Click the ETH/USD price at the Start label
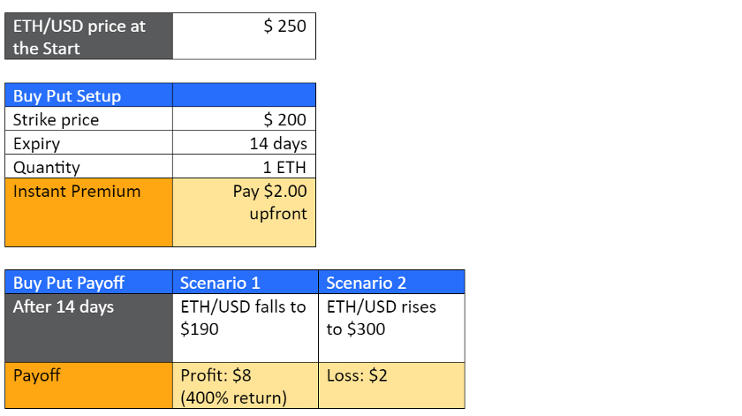The image size is (742, 416). (x=88, y=36)
